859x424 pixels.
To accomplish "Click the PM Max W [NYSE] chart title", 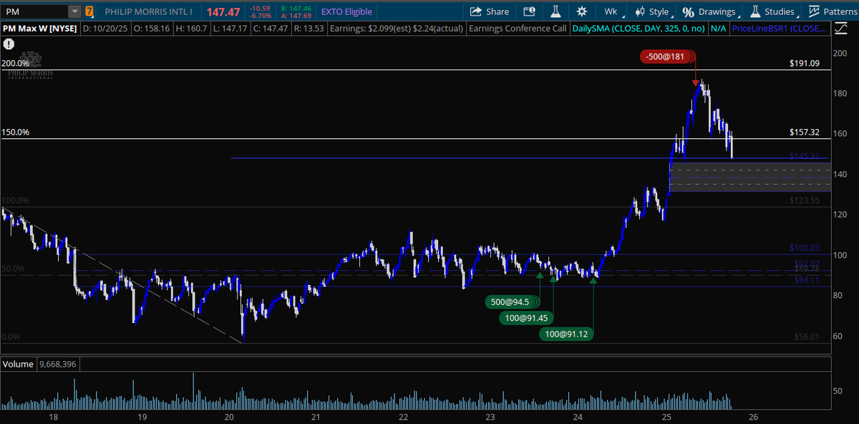I will point(40,29).
